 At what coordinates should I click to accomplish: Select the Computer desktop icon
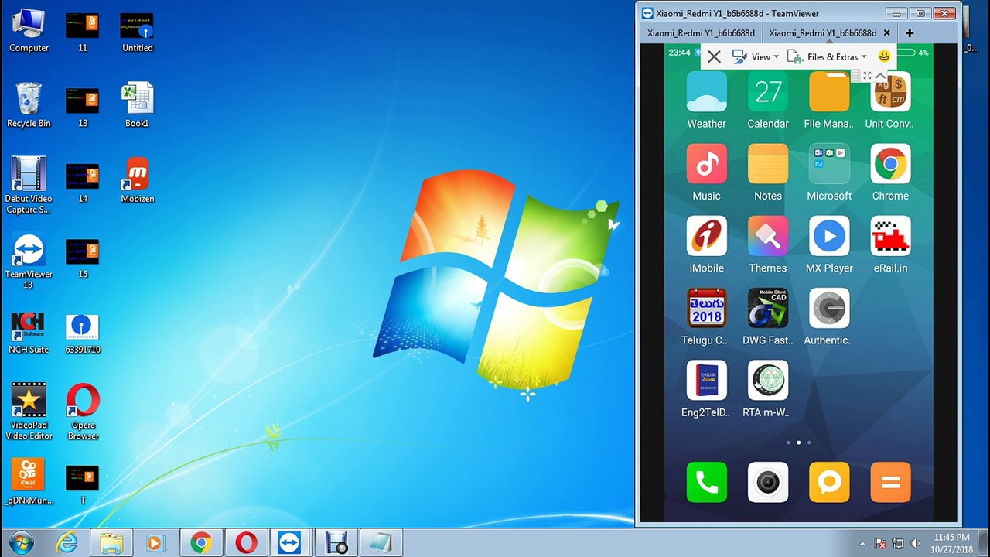(29, 30)
